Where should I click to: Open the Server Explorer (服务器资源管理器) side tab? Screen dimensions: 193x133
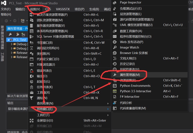pyautogui.click(x=2, y=37)
